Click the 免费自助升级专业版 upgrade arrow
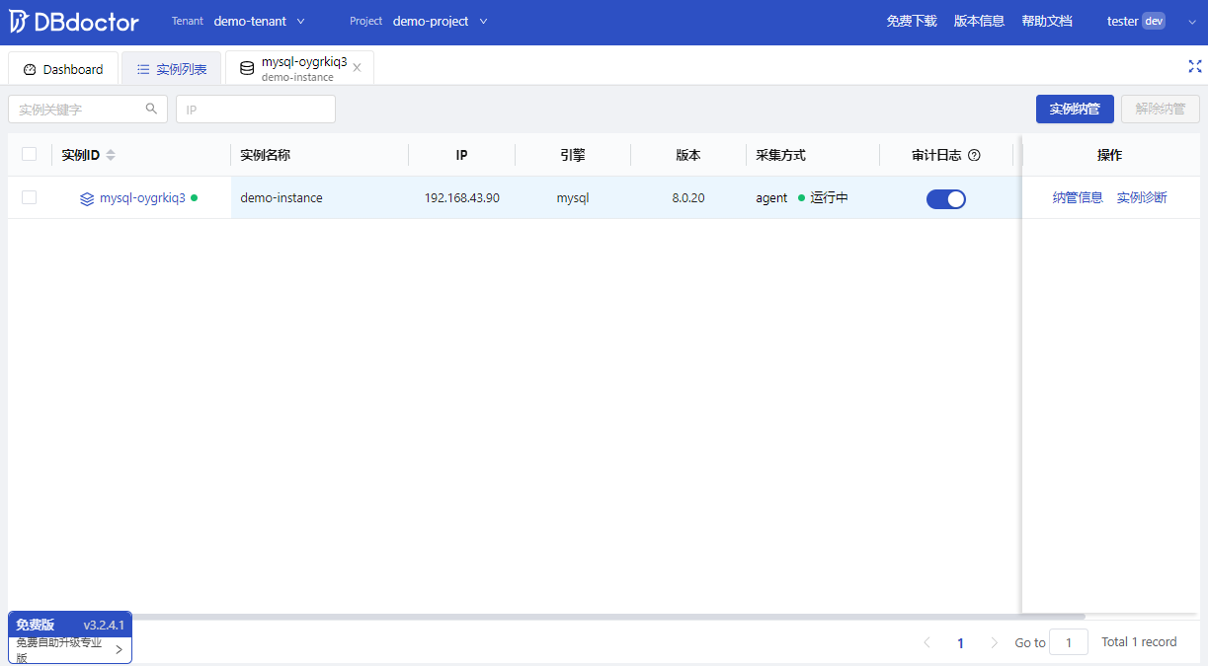 [119, 649]
